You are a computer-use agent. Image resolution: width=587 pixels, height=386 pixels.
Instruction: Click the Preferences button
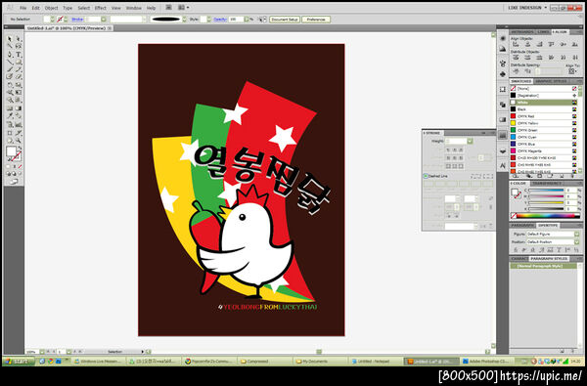(316, 20)
